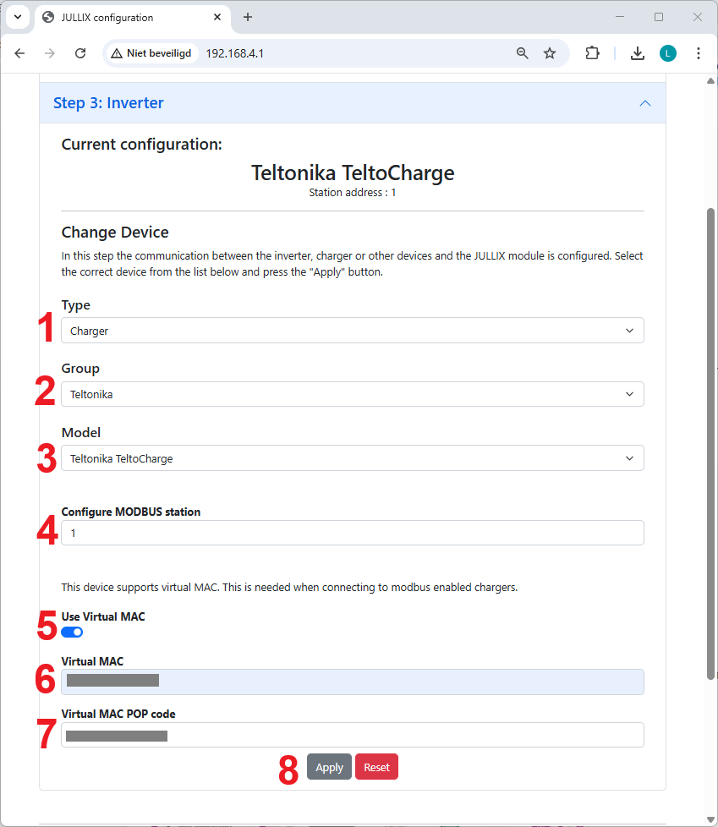Open the Type dropdown showing Charger

[x=352, y=331]
